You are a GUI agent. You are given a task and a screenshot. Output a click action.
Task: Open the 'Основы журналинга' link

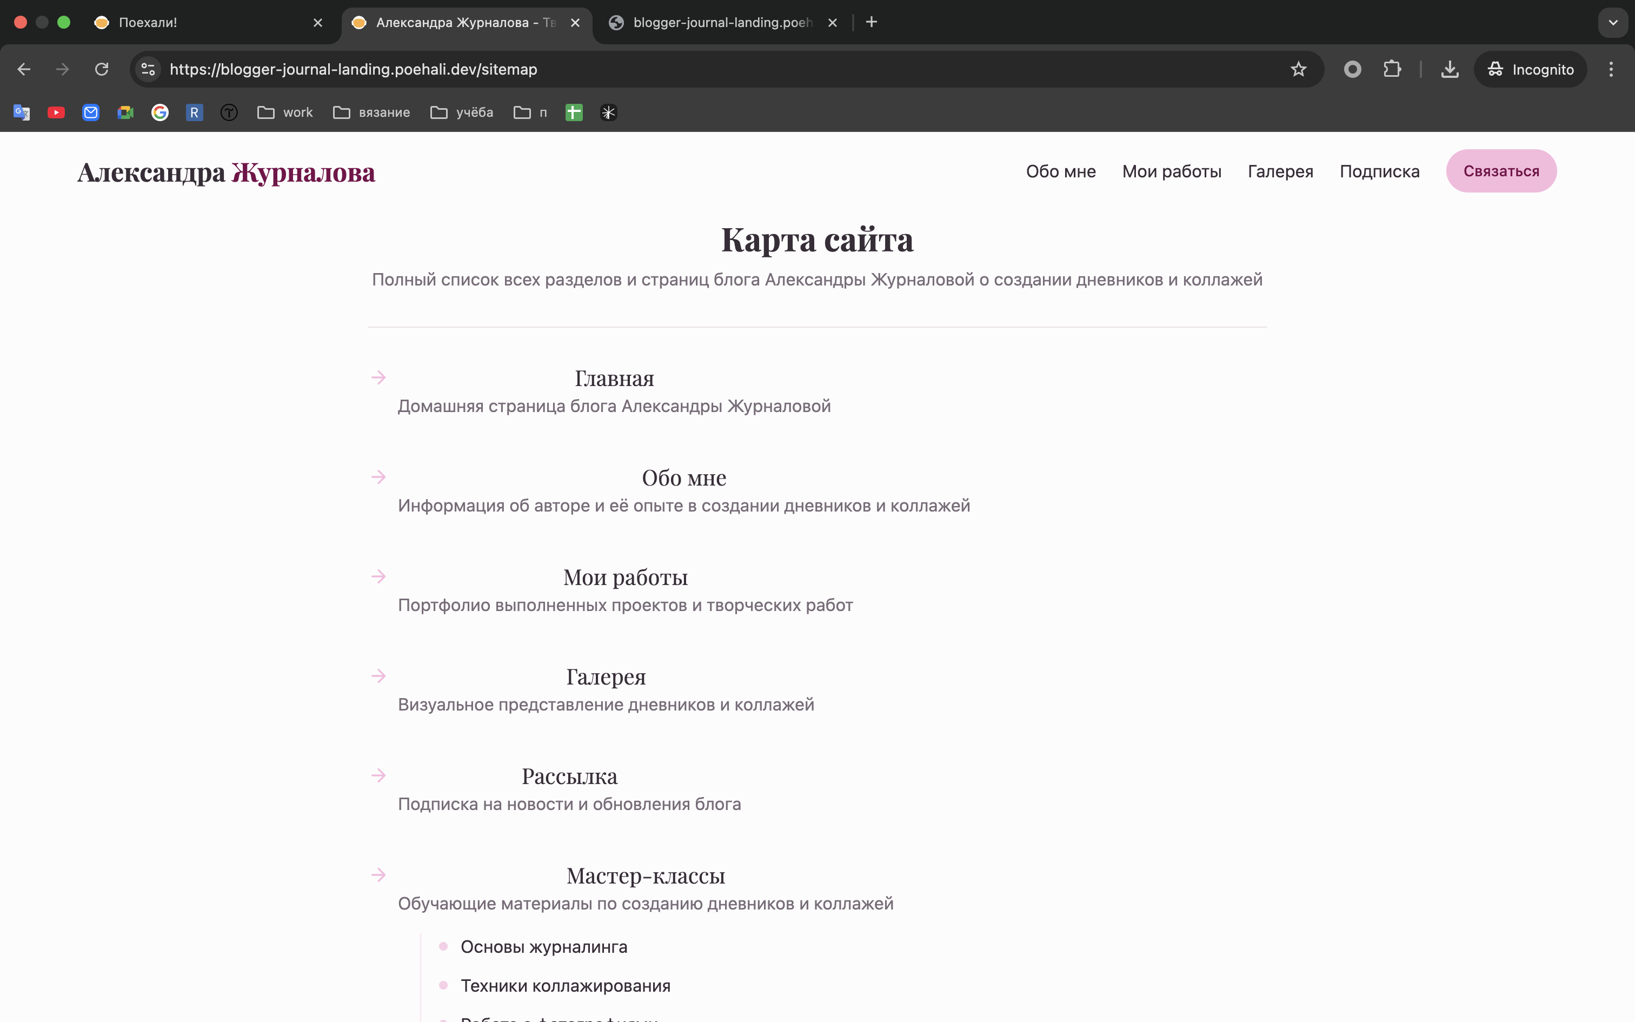tap(544, 946)
